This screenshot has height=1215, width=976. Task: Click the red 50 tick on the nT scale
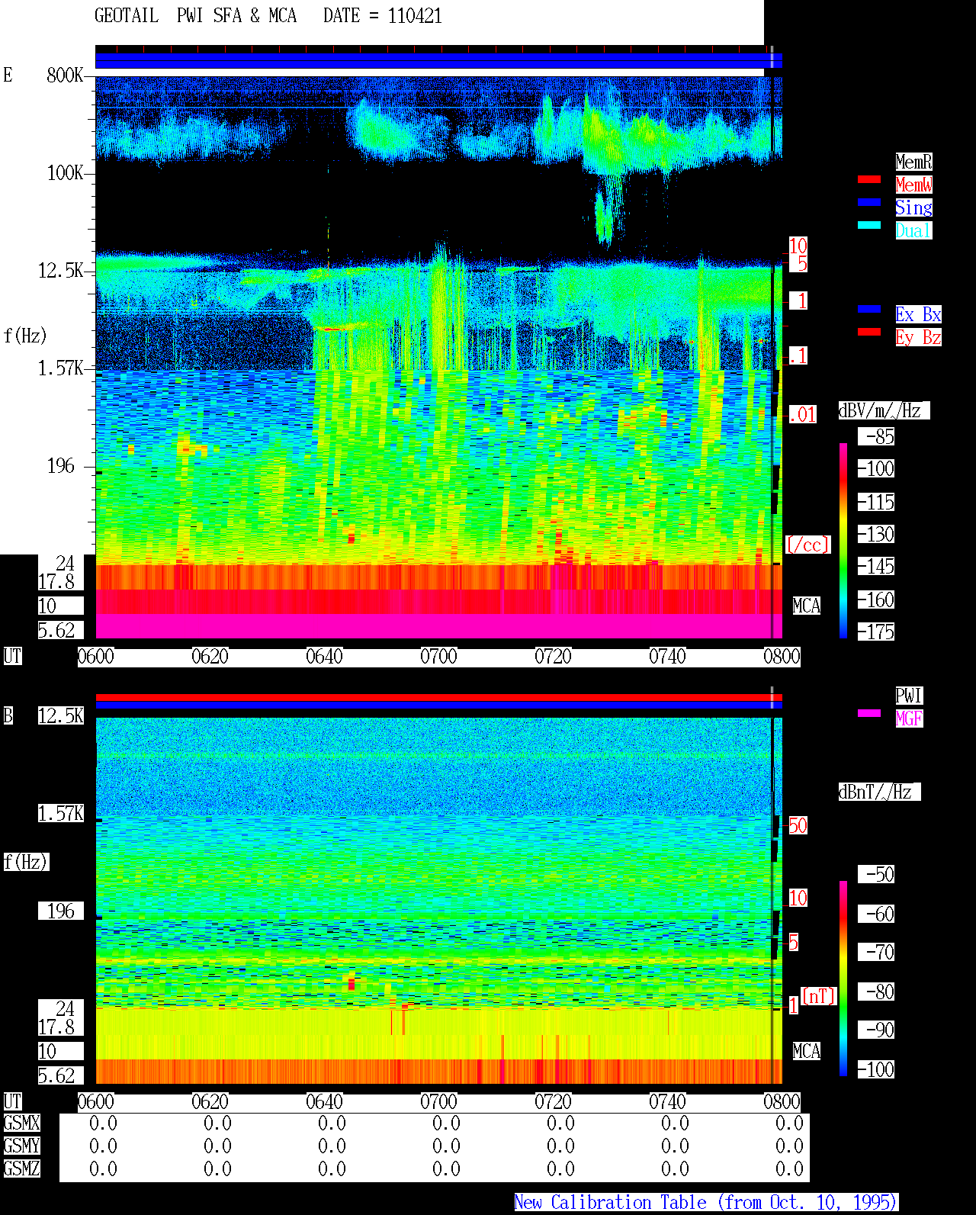(798, 825)
